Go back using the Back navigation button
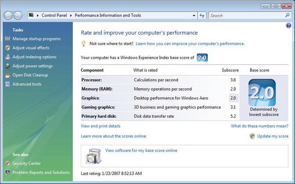The image size is (295, 184). (8, 16)
